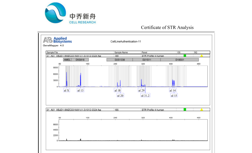This screenshot has width=252, height=153.
Task: Select the D2S1338 locus marker
Action: point(120,60)
